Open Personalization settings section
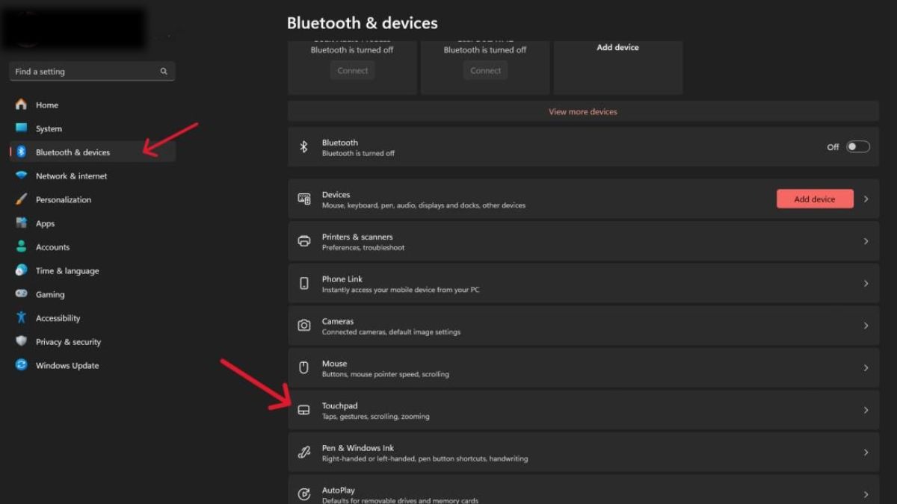The width and height of the screenshot is (897, 504). pyautogui.click(x=93, y=199)
